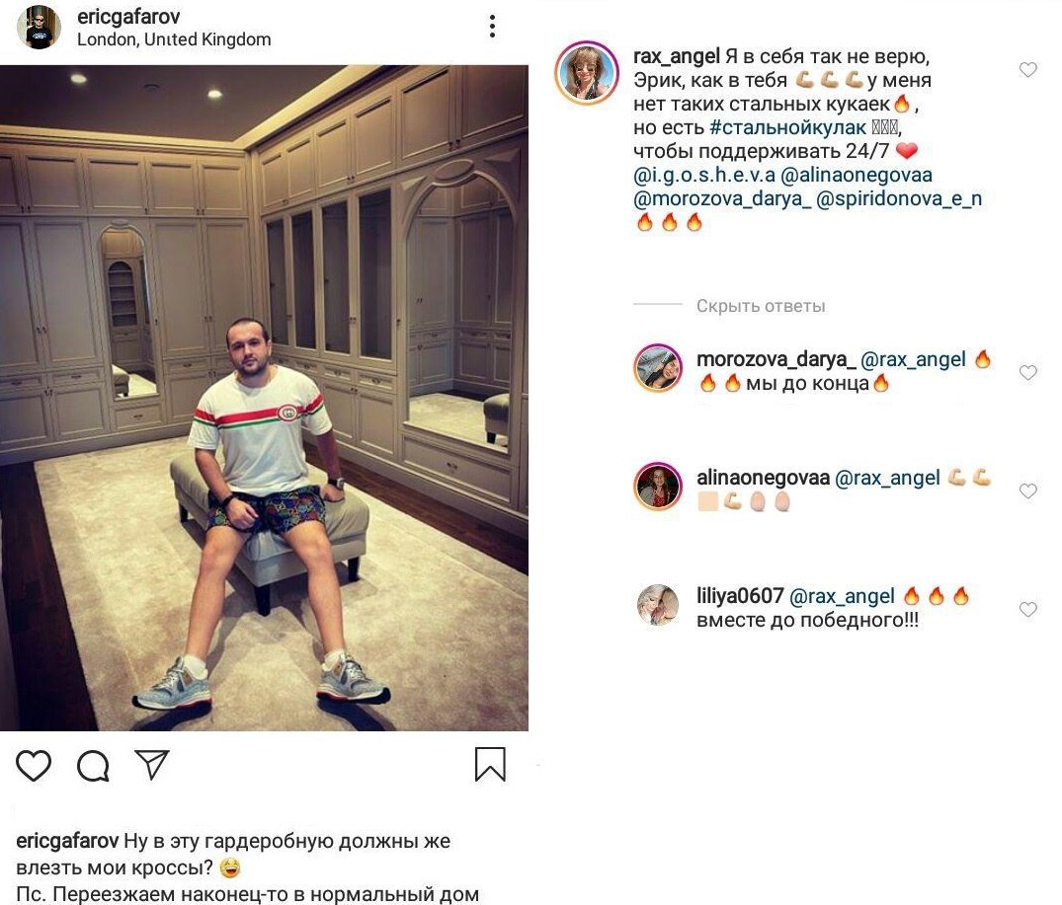Open alinaonegovaa avatar
Image resolution: width=1062 pixels, height=905 pixels.
coord(658,487)
